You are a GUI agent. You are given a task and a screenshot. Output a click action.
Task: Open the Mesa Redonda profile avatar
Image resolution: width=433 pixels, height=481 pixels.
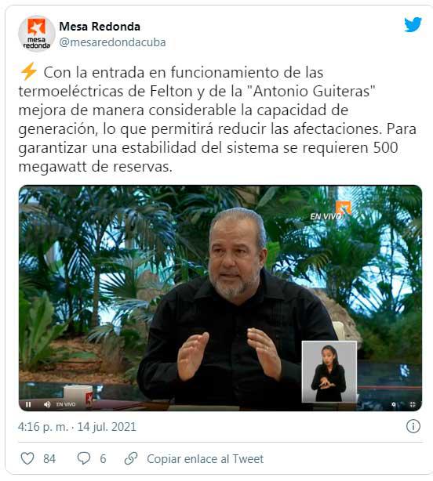pos(37,34)
